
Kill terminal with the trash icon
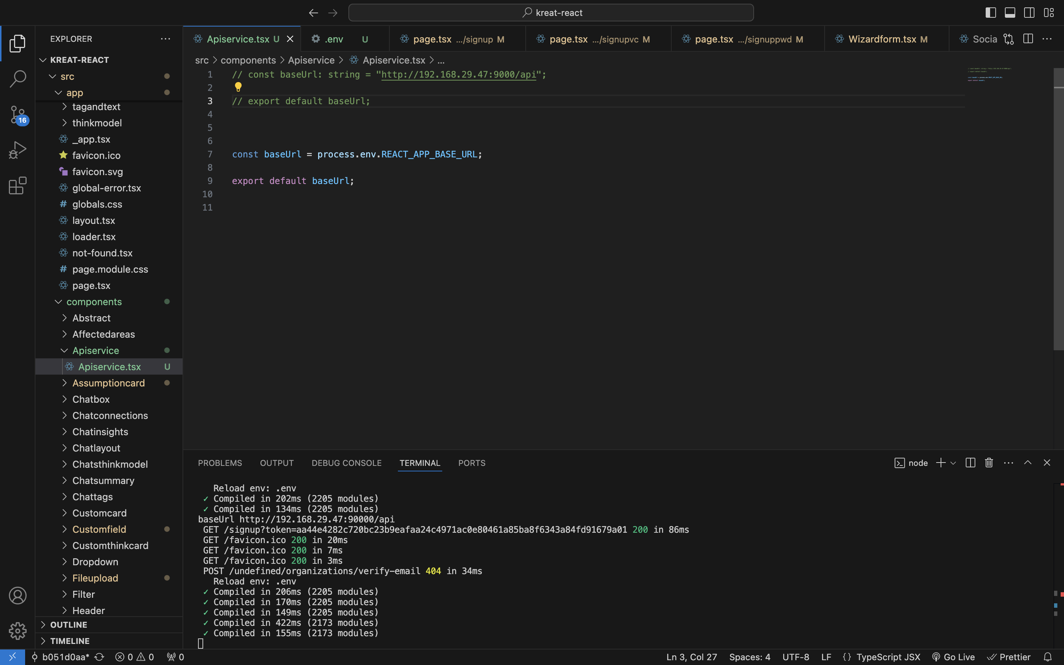(989, 463)
